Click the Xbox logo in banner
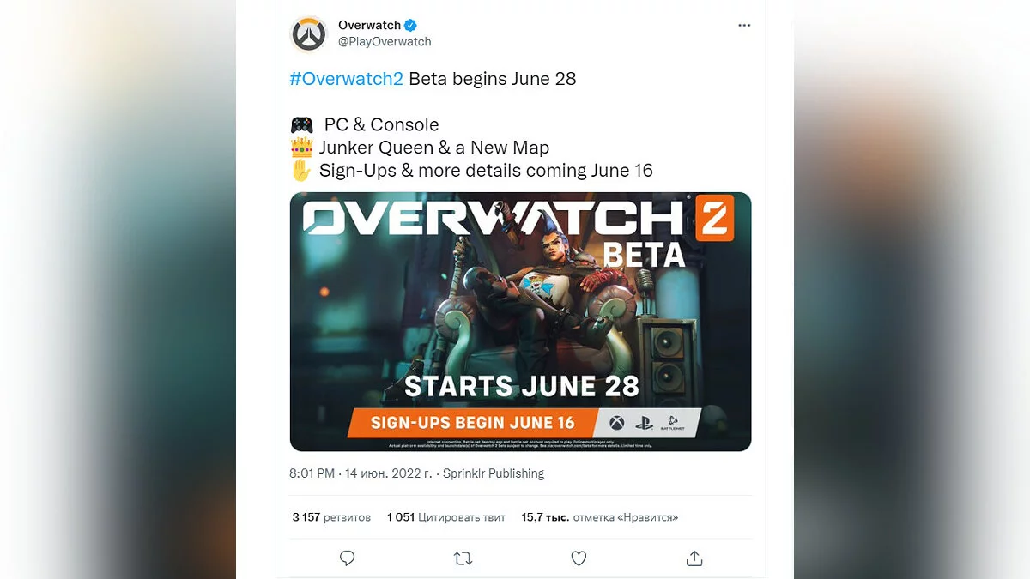Image resolution: width=1030 pixels, height=579 pixels. [617, 423]
